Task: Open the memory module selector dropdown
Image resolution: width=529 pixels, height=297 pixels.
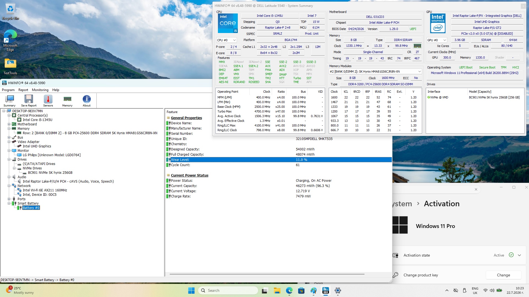Action: point(375,71)
